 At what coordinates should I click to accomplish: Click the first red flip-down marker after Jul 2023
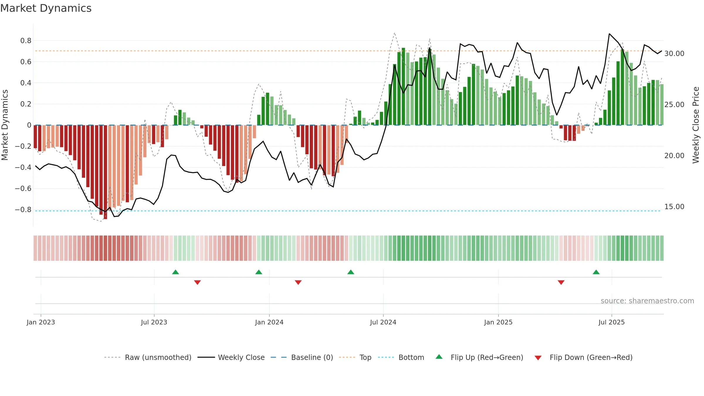(x=197, y=282)
